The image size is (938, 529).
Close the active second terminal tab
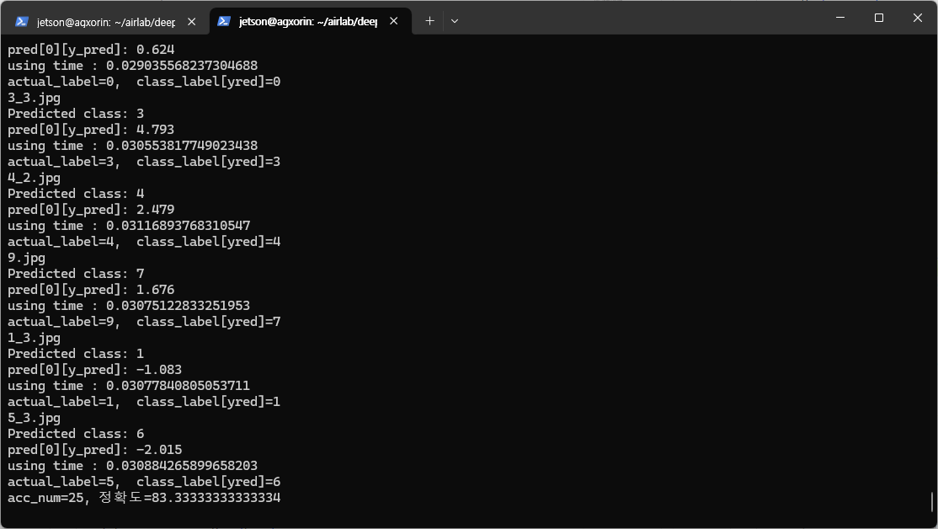pos(393,21)
